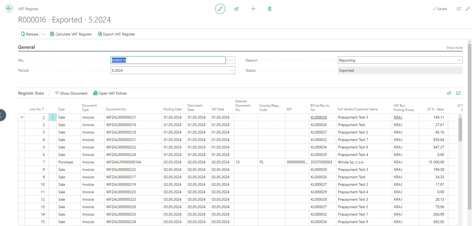Screen dimensions: 474x226
Task: Open the Register lines menu
Action: (31, 93)
